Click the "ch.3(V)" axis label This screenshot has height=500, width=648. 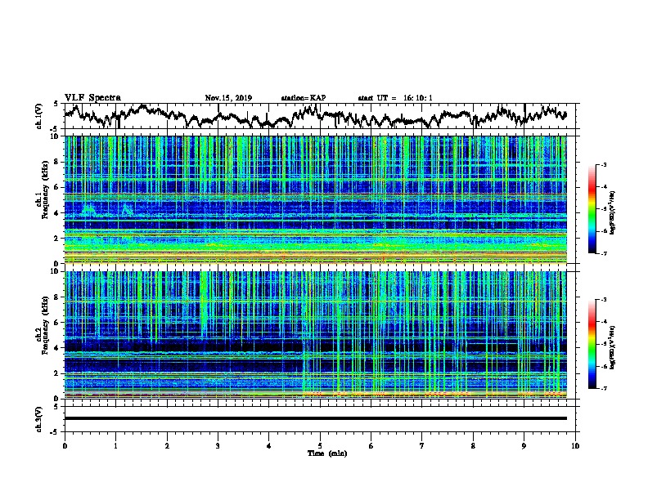pyautogui.click(x=39, y=419)
